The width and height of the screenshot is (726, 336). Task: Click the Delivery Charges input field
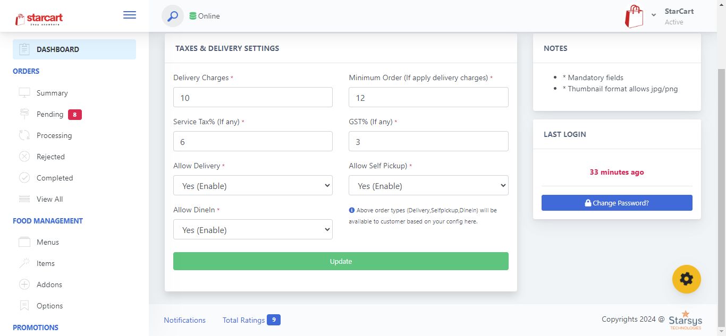click(x=253, y=98)
